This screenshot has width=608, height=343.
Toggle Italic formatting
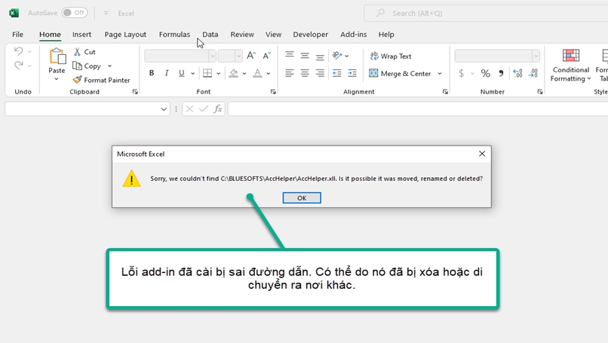[167, 73]
